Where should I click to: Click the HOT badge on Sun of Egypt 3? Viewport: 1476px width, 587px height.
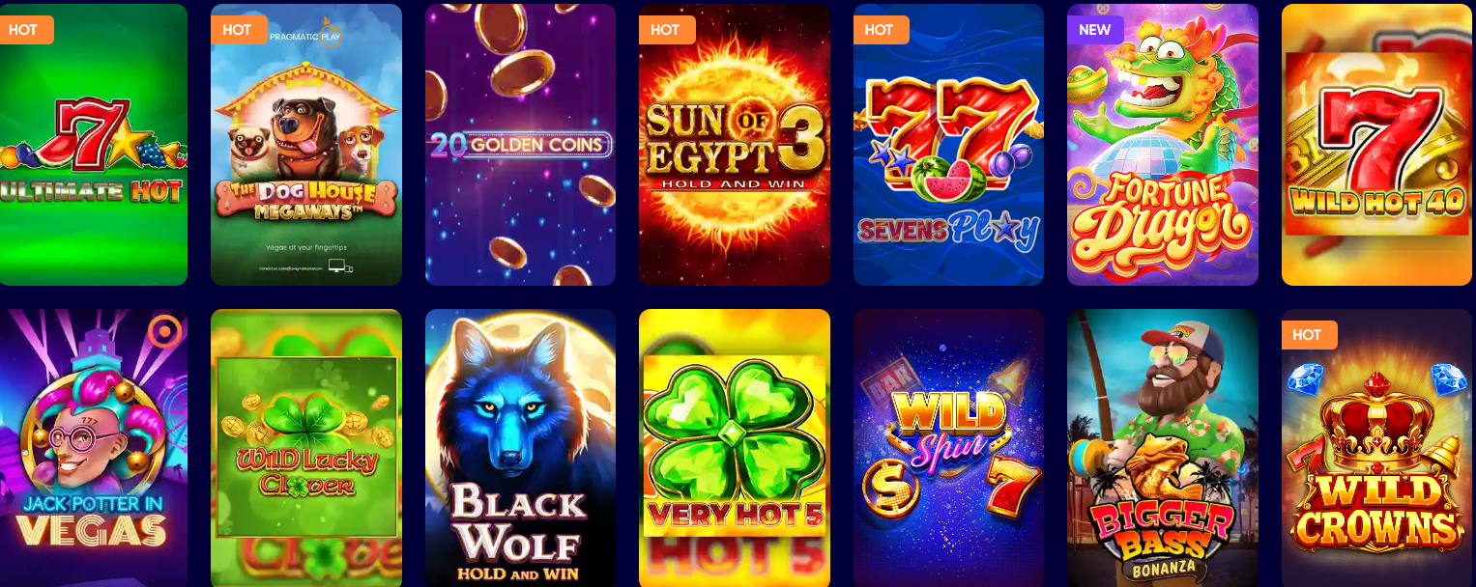[667, 30]
